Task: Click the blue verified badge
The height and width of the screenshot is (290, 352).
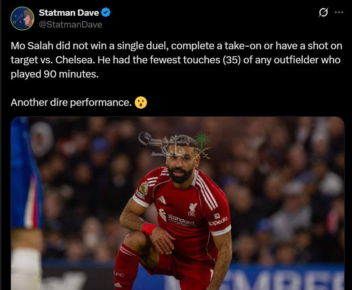Action: pyautogui.click(x=106, y=12)
